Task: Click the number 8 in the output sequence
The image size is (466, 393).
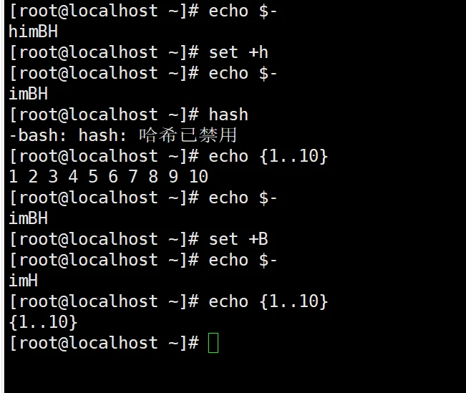Action: tap(153, 177)
